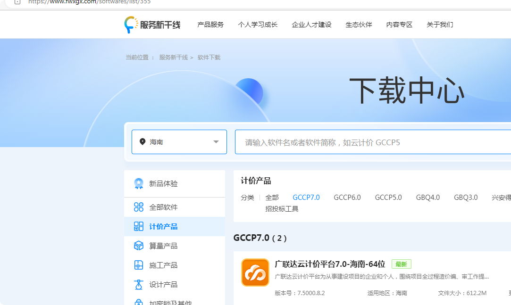Click the 加密锁及其他 lock icon
Screen dimensions: 511x305
139,302
